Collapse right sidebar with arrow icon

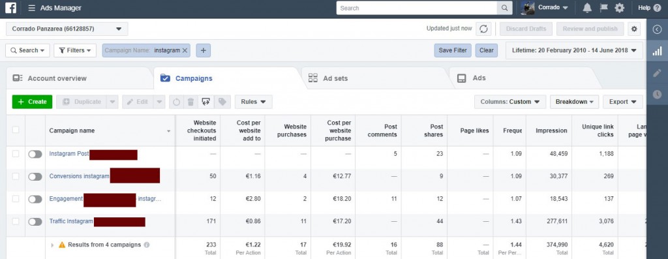click(x=657, y=29)
